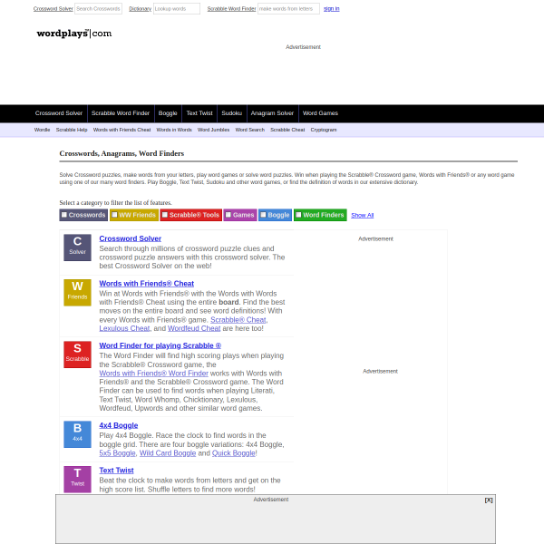Open the Crossword Solver heading link
This screenshot has width=544, height=544.
pos(130,238)
